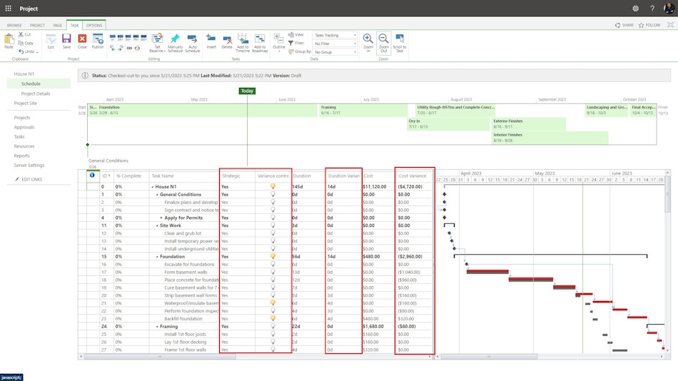Collapse the Site Work task group

[157, 225]
